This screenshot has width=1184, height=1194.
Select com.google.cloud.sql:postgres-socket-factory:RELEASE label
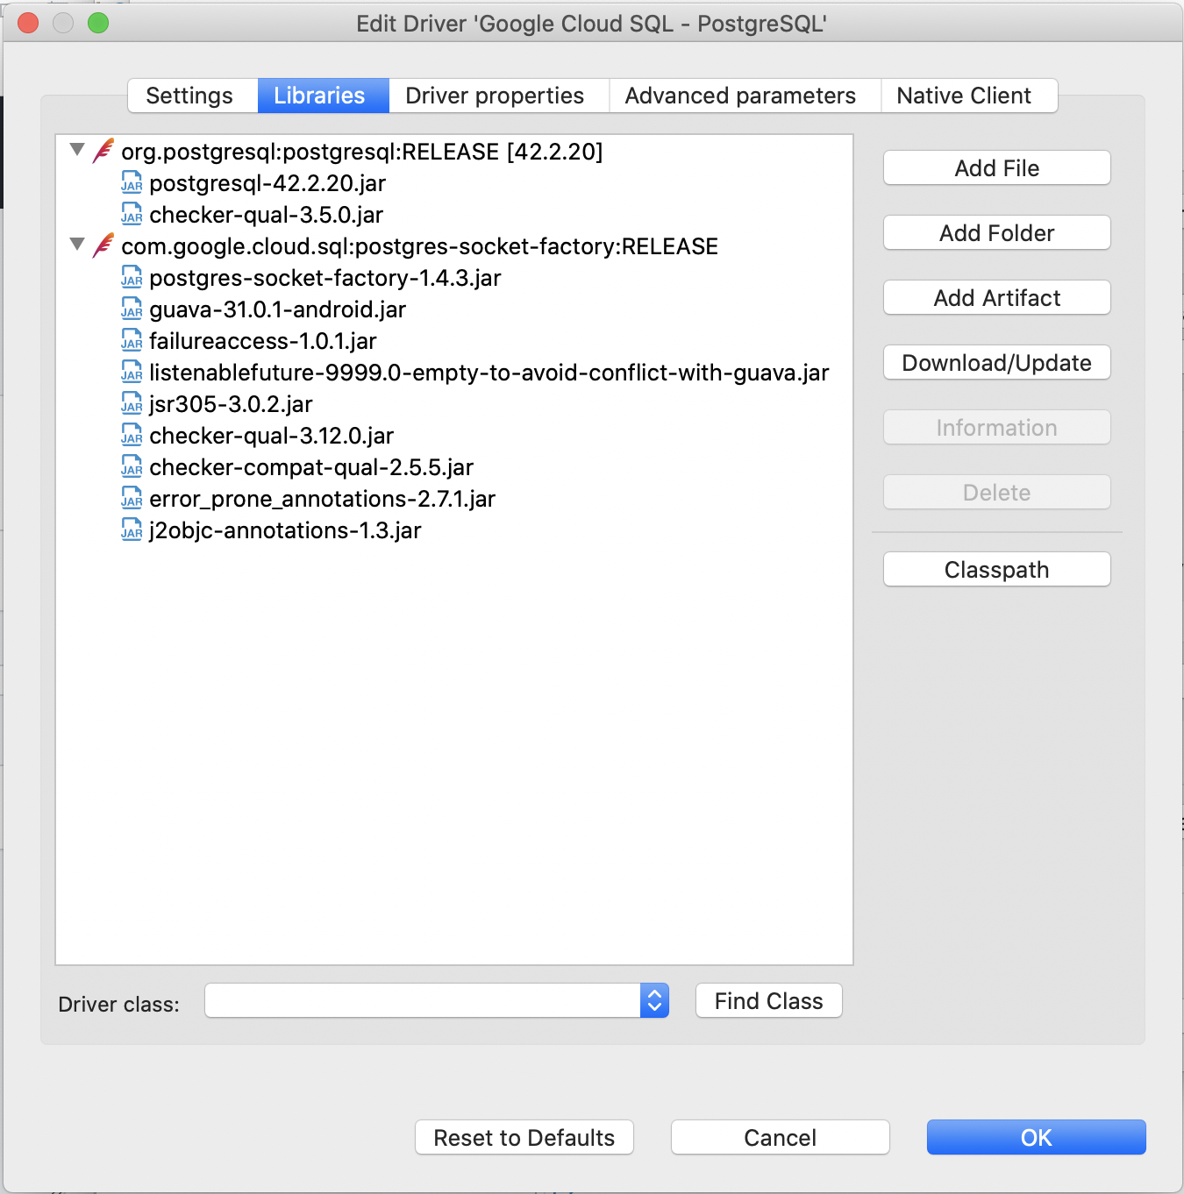420,246
